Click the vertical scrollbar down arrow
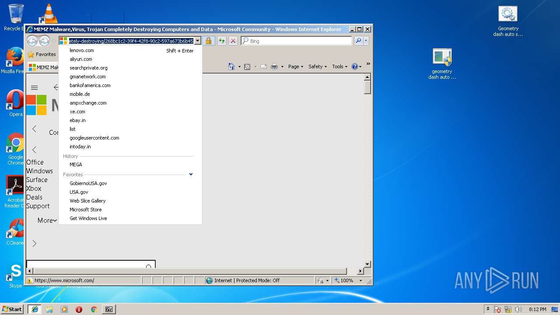 click(367, 264)
